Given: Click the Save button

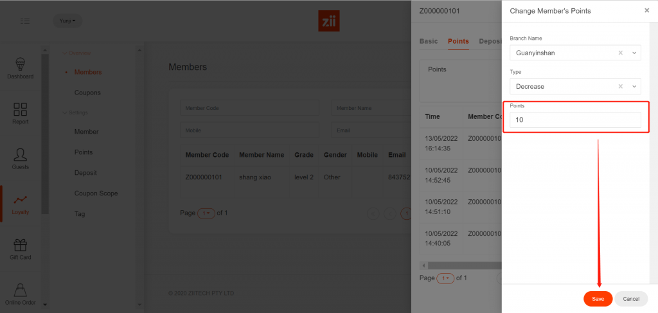Looking at the screenshot, I should [x=598, y=299].
